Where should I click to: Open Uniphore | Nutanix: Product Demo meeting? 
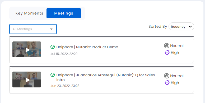coord(87,47)
